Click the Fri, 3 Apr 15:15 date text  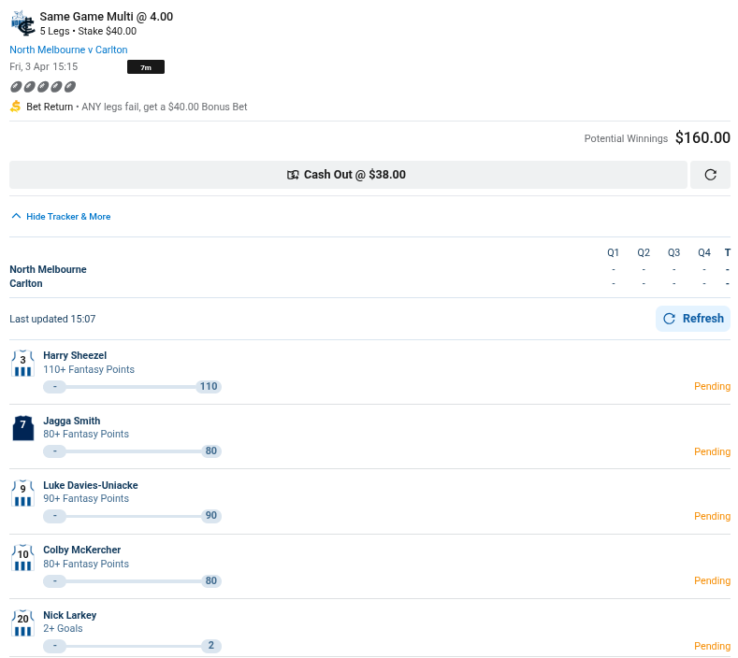coord(43,66)
